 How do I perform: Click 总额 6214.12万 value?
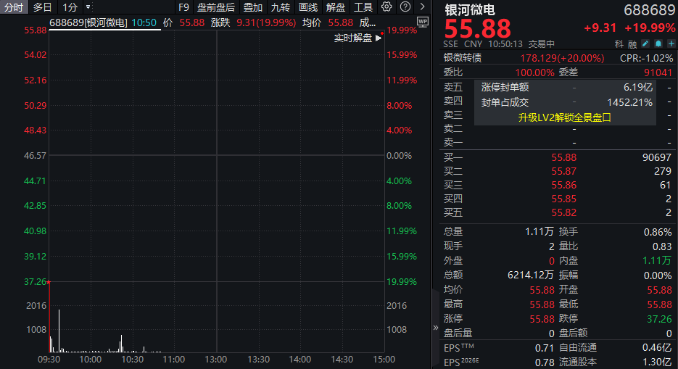tap(531, 275)
